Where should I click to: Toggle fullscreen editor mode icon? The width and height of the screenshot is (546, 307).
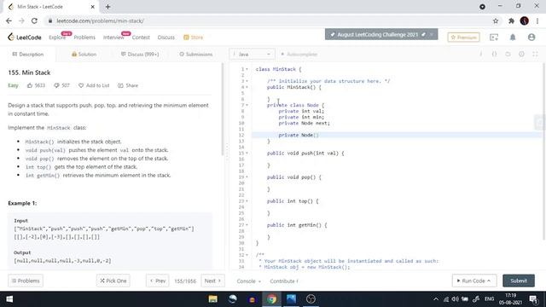coord(535,54)
